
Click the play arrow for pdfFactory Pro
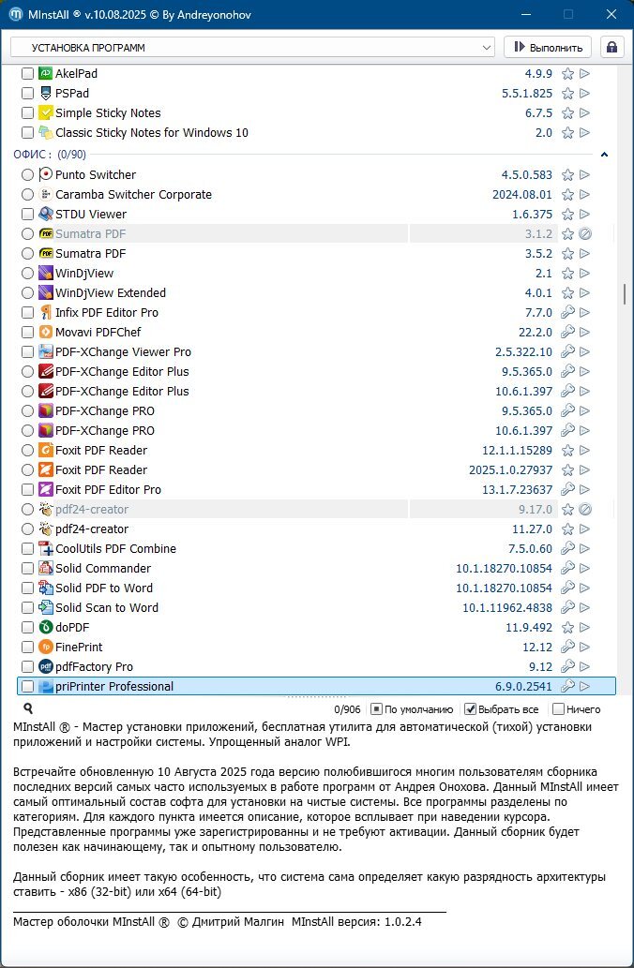[584, 667]
